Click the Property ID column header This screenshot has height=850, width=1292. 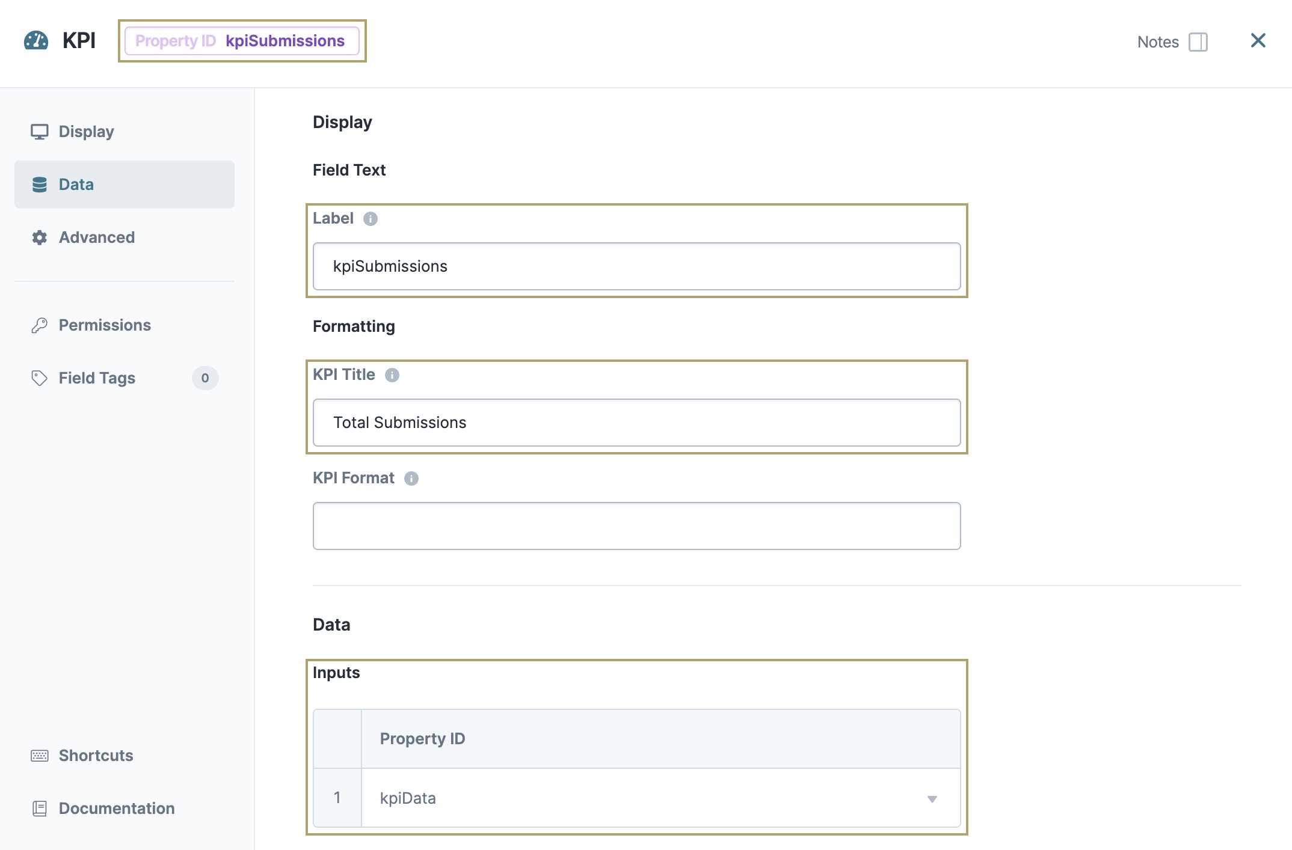tap(661, 739)
